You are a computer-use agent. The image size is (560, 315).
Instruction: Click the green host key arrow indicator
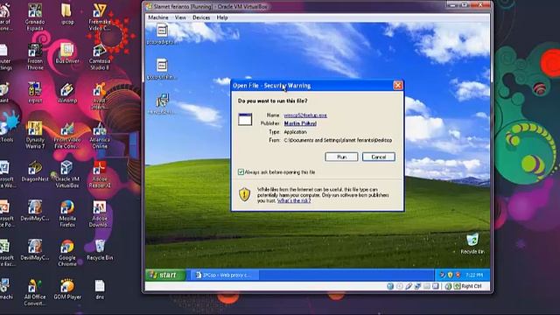[457, 286]
